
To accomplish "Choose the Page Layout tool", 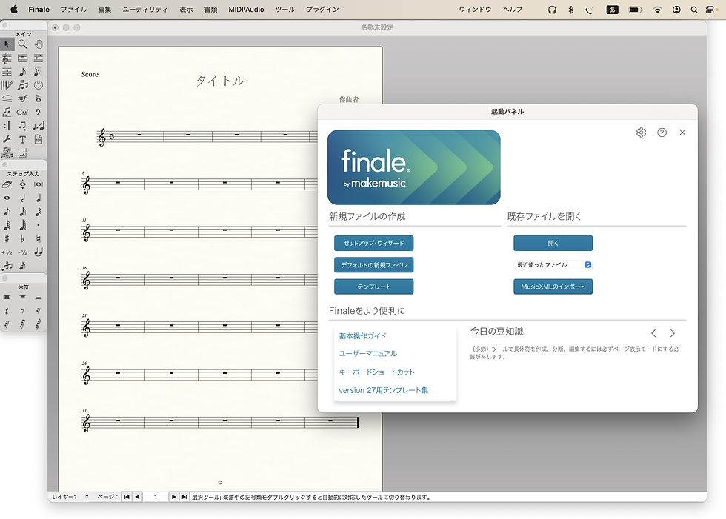I will [x=39, y=139].
